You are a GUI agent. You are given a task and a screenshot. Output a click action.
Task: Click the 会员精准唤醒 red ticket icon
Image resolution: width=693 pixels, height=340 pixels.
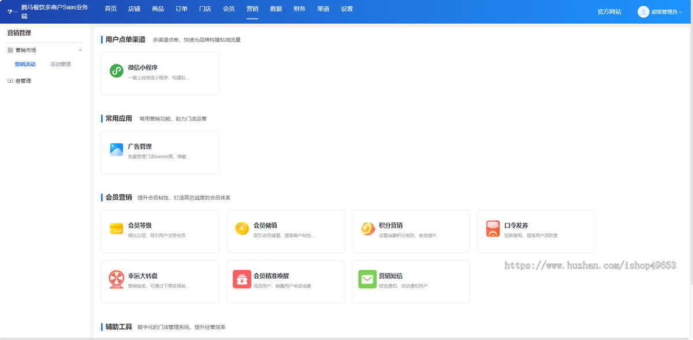(242, 279)
